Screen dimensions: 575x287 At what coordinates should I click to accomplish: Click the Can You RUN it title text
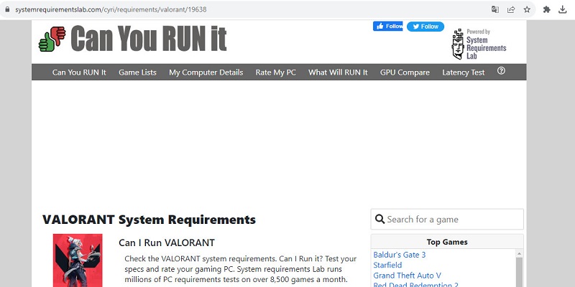(x=149, y=39)
